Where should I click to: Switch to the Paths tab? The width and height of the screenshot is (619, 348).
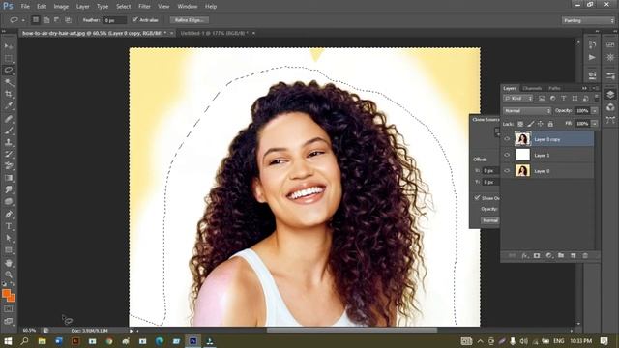coord(554,88)
